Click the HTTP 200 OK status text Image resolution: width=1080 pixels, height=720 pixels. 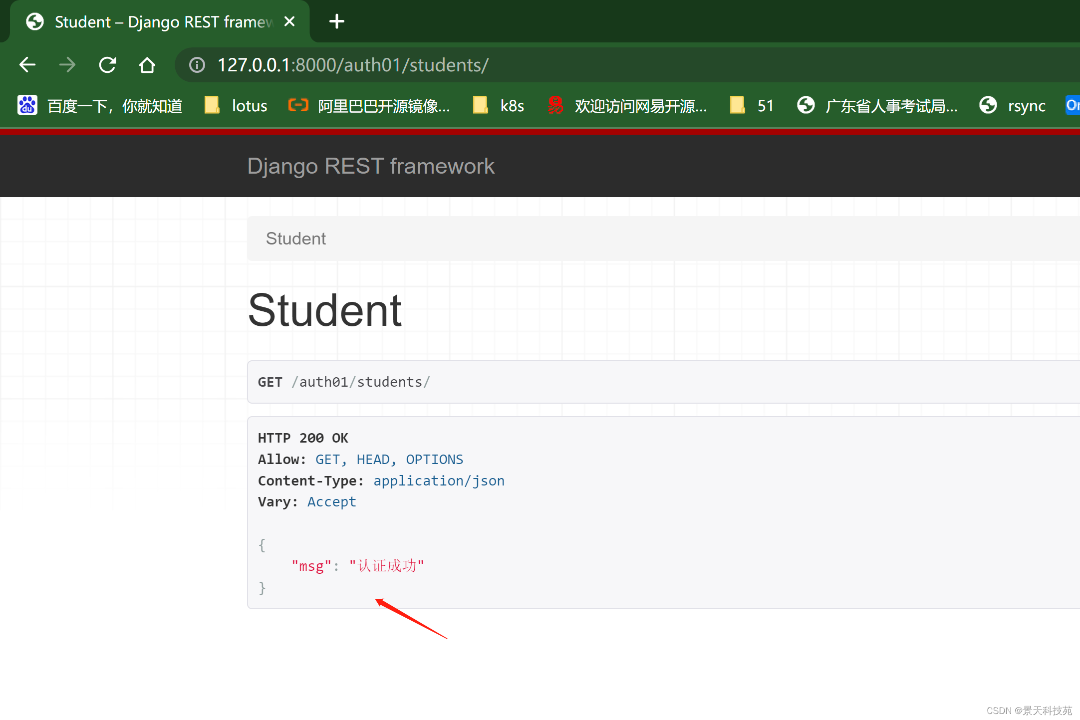pos(303,438)
